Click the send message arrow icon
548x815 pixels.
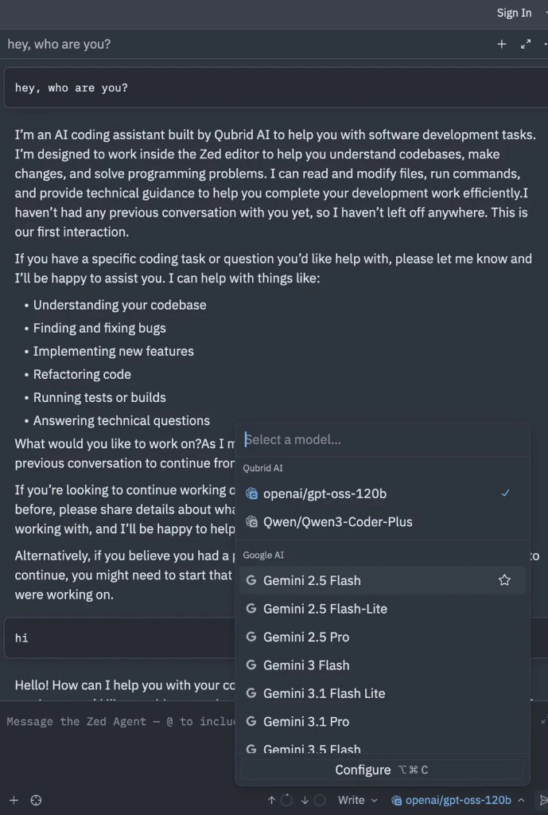(542, 800)
